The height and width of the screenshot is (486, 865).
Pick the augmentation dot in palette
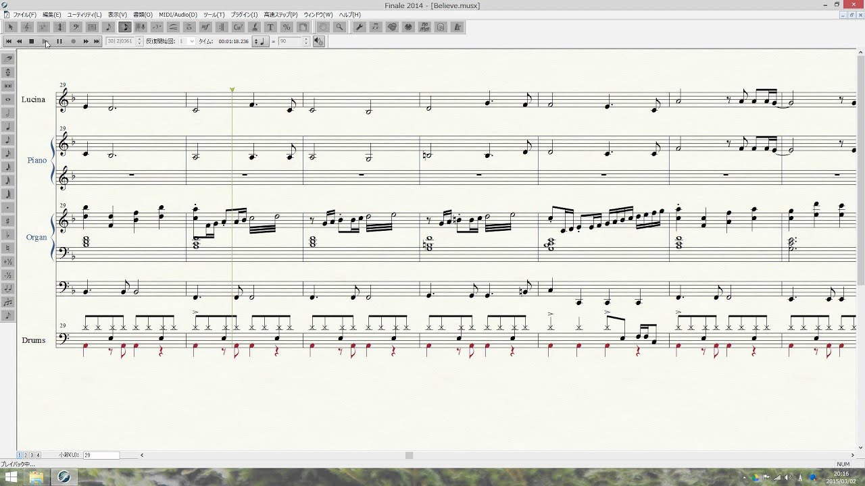[8, 207]
